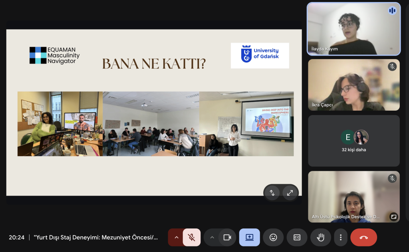Open the emoji reactions button
This screenshot has height=252, width=409.
pyautogui.click(x=273, y=237)
